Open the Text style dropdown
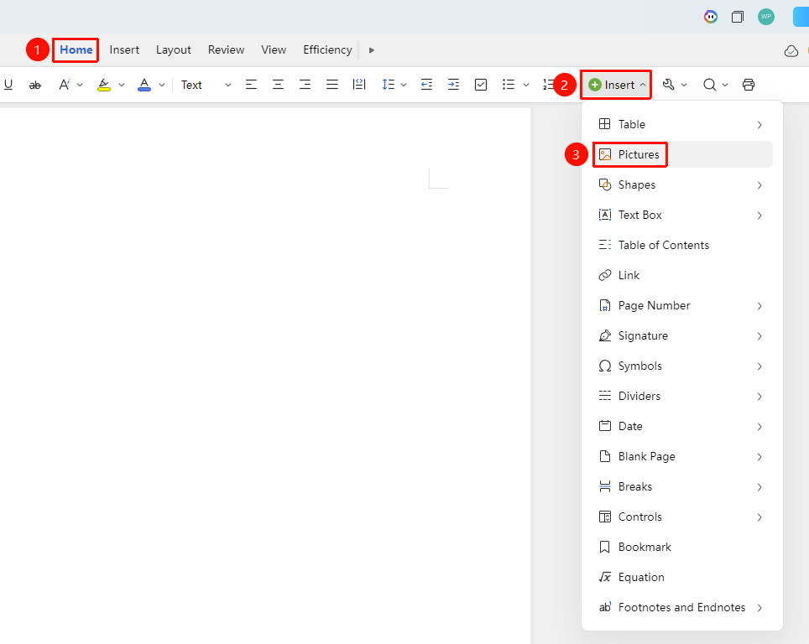809x644 pixels. tap(206, 85)
